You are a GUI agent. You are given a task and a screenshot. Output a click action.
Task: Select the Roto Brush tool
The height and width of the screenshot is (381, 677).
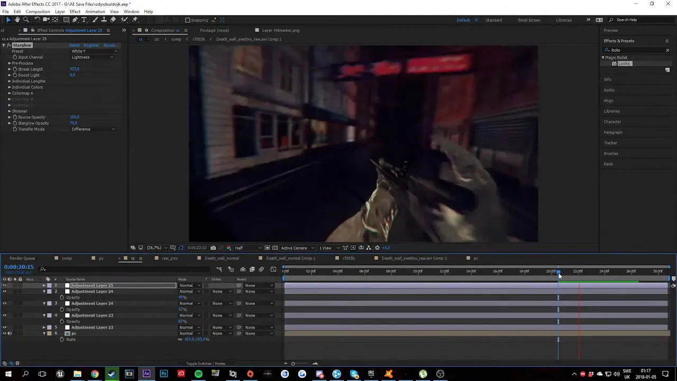coord(124,20)
